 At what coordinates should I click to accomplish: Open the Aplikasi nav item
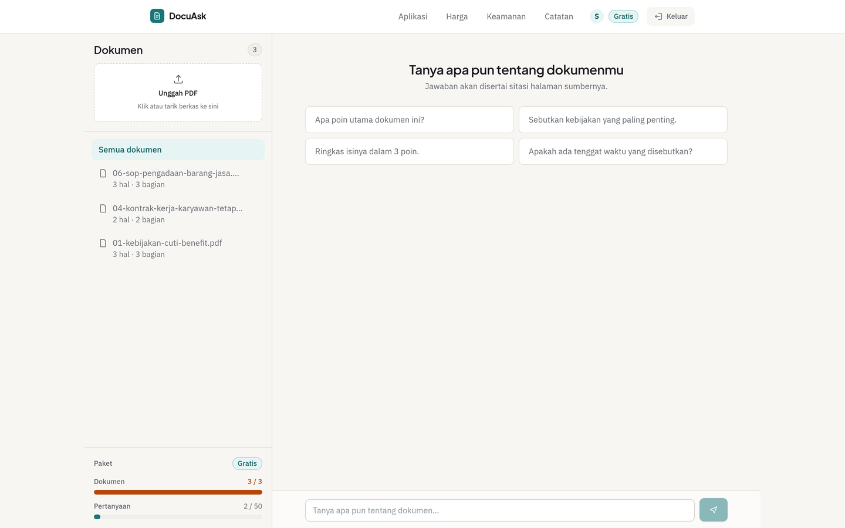[413, 16]
